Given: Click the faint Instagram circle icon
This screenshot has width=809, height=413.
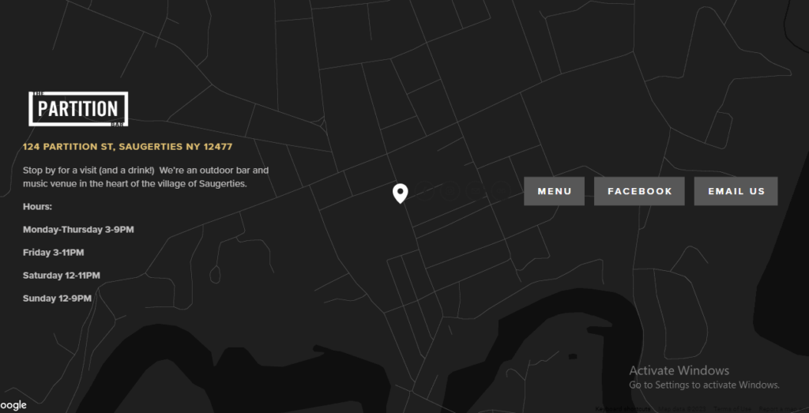Looking at the screenshot, I should [450, 191].
